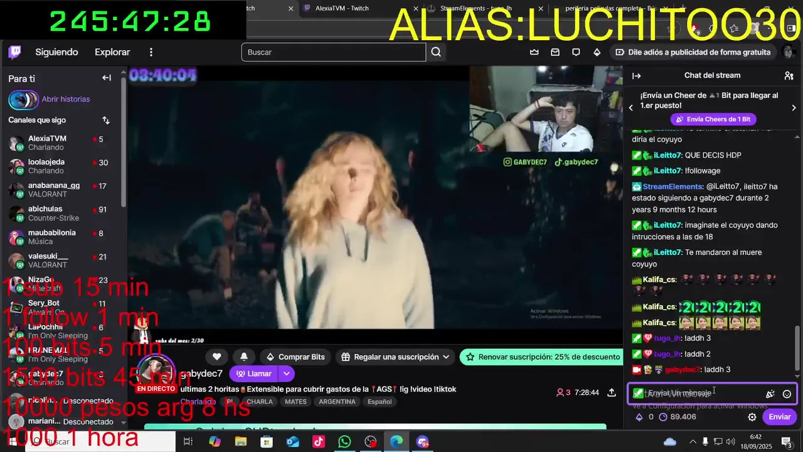Click the CHARLA tag
803x452 pixels.
[x=260, y=402]
